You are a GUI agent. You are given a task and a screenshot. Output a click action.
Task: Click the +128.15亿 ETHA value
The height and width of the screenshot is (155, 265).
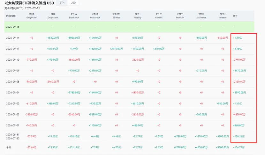click(x=74, y=137)
